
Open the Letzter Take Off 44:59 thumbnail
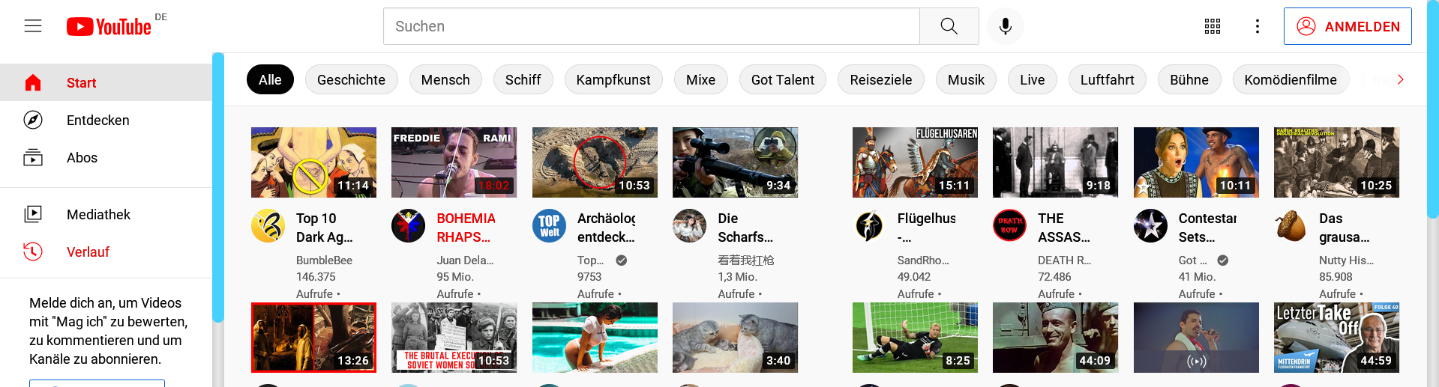(x=1336, y=338)
